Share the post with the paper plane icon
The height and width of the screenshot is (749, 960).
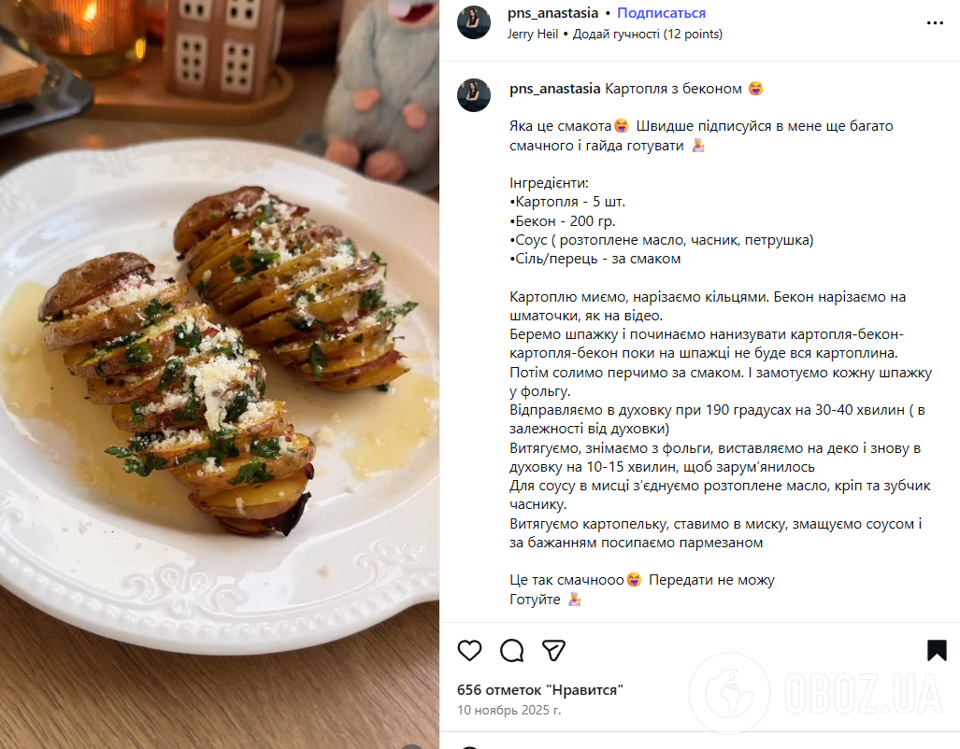point(555,651)
